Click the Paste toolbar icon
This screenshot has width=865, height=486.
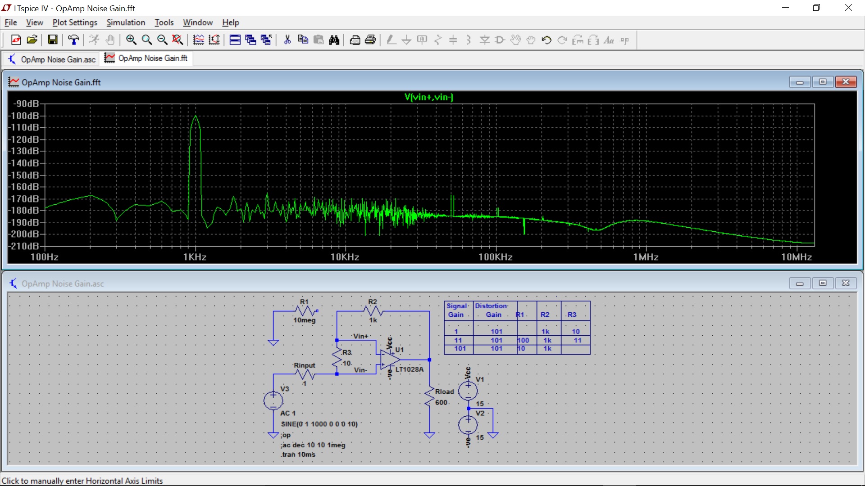(319, 40)
